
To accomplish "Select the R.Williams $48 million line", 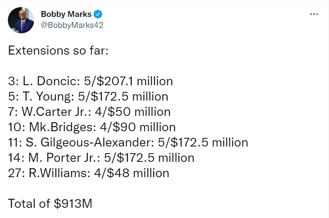I will (88, 173).
